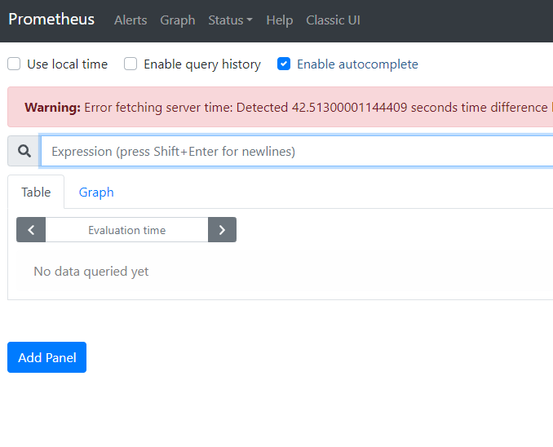Open the Help page

click(x=279, y=20)
